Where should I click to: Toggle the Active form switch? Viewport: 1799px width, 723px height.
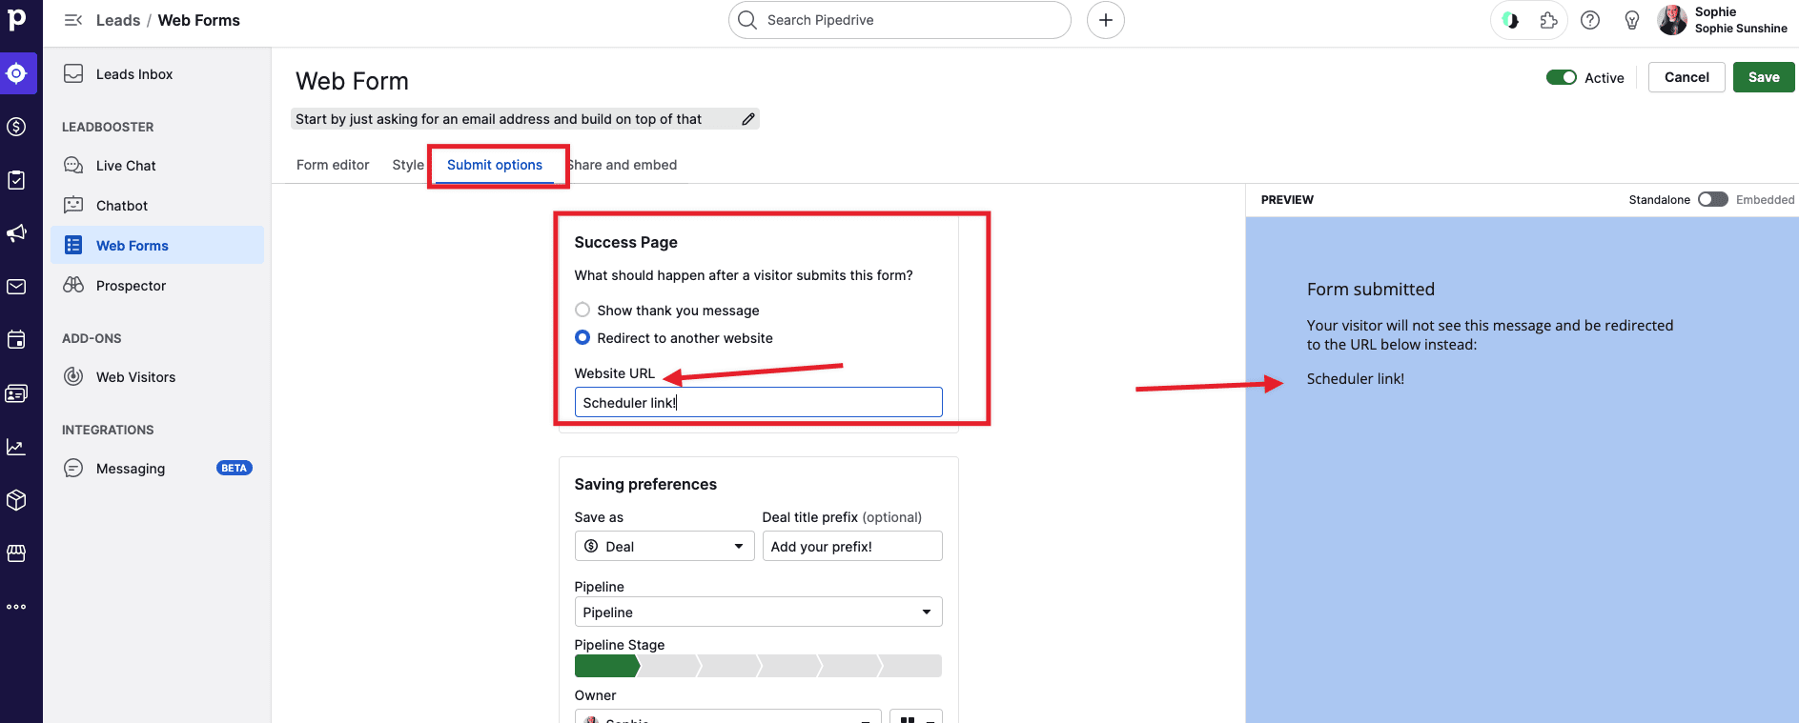(1561, 77)
